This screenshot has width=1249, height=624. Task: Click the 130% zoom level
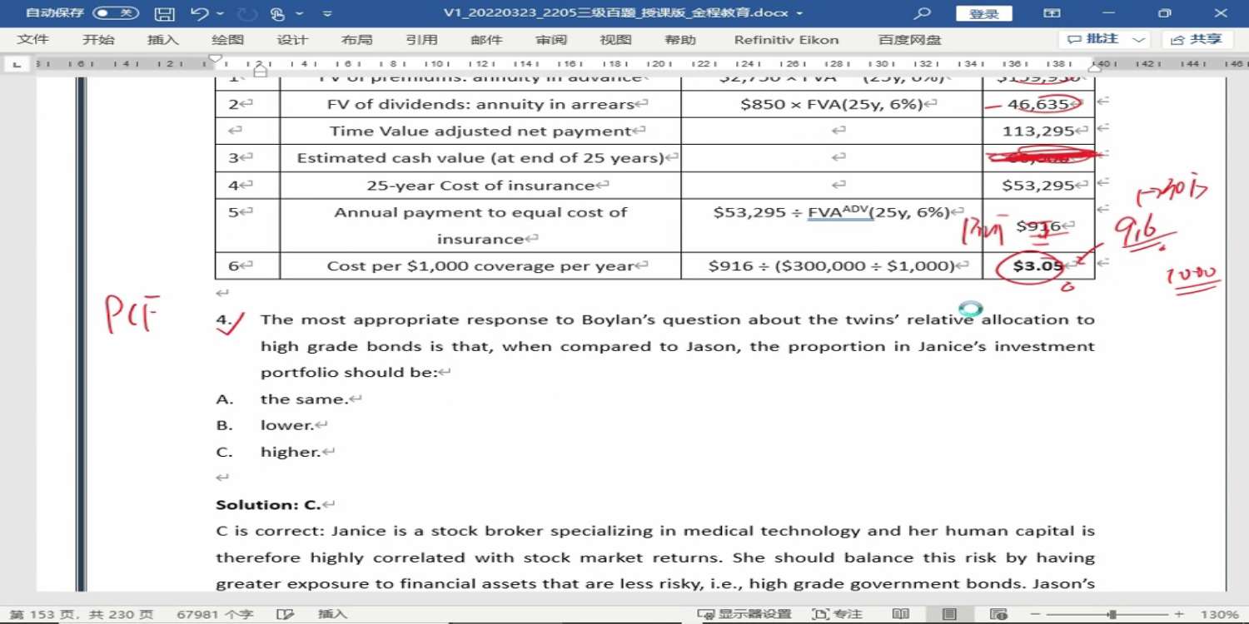pyautogui.click(x=1220, y=614)
